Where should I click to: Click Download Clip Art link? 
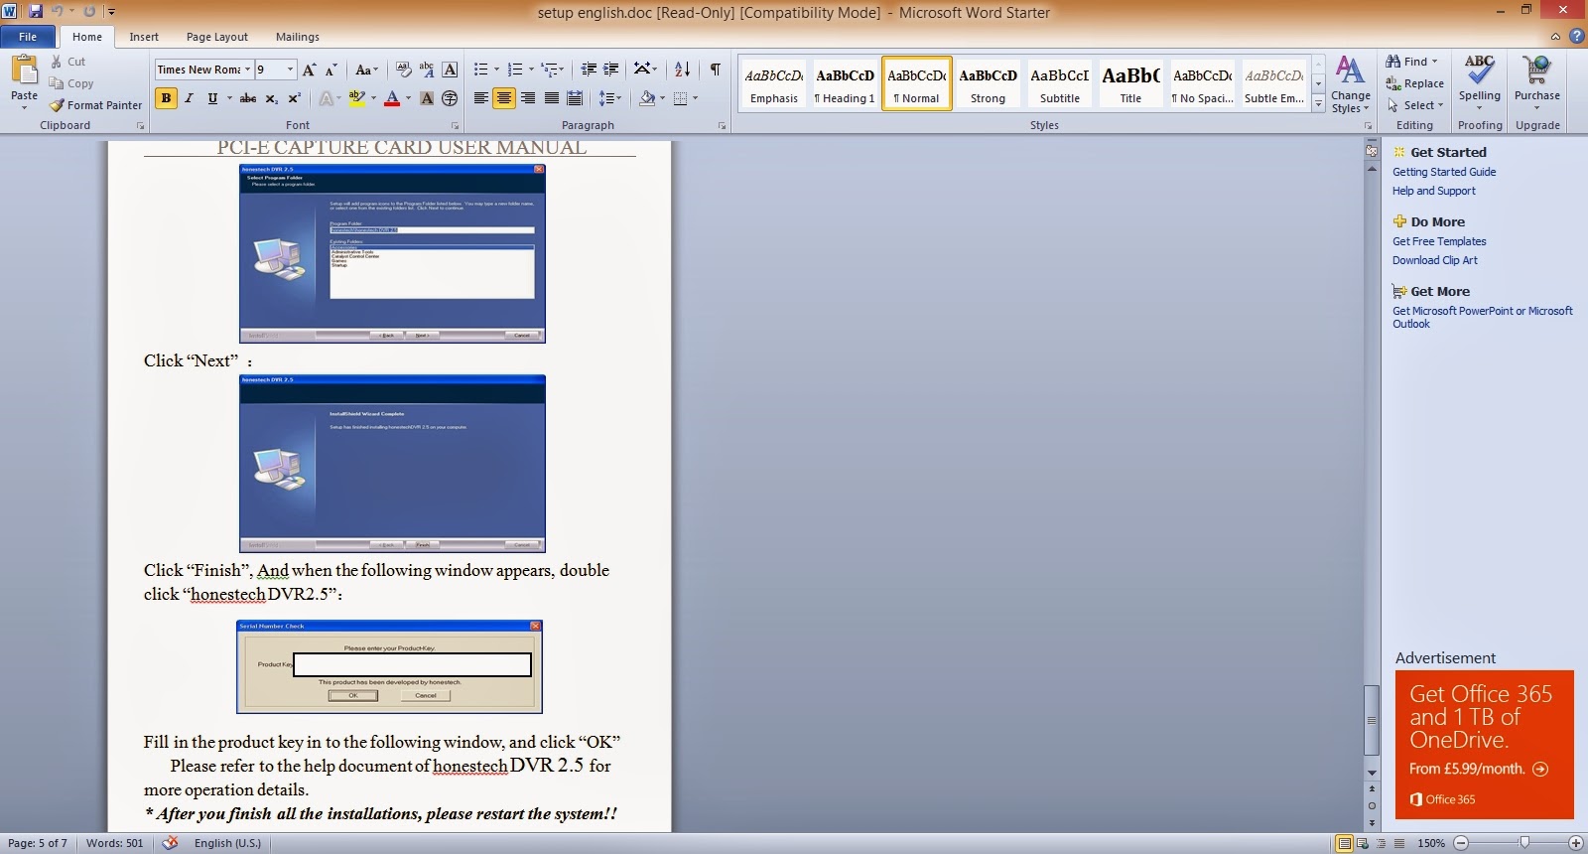click(x=1434, y=260)
